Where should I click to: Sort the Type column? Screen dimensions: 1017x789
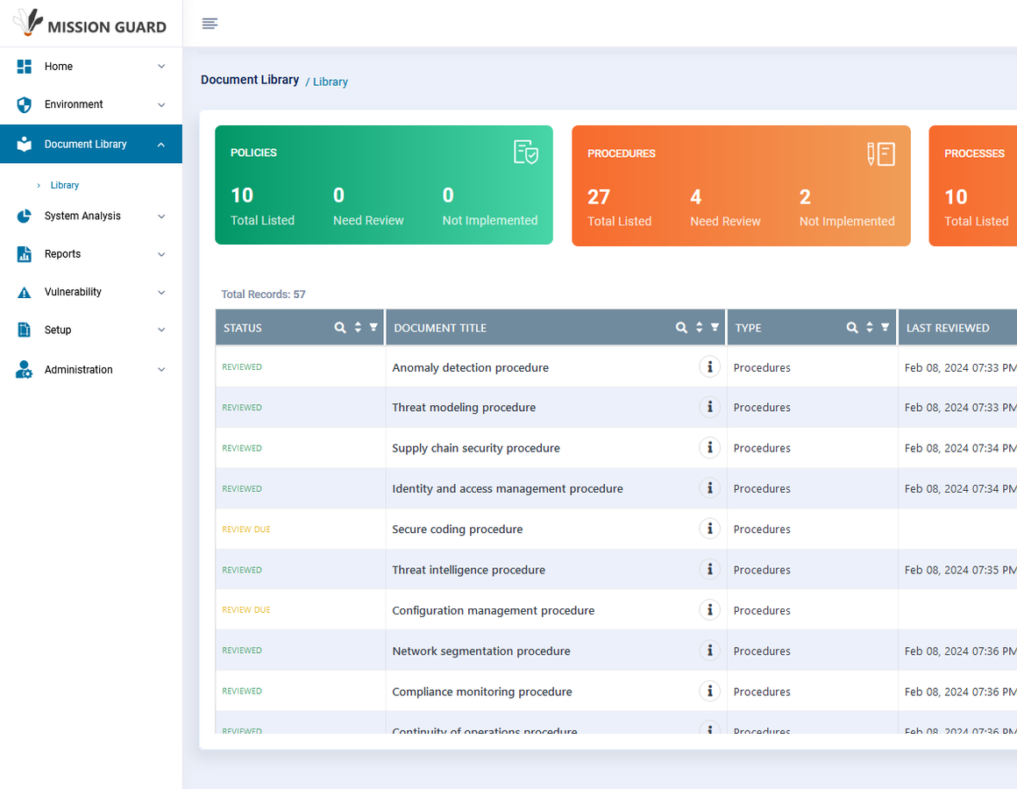point(869,327)
